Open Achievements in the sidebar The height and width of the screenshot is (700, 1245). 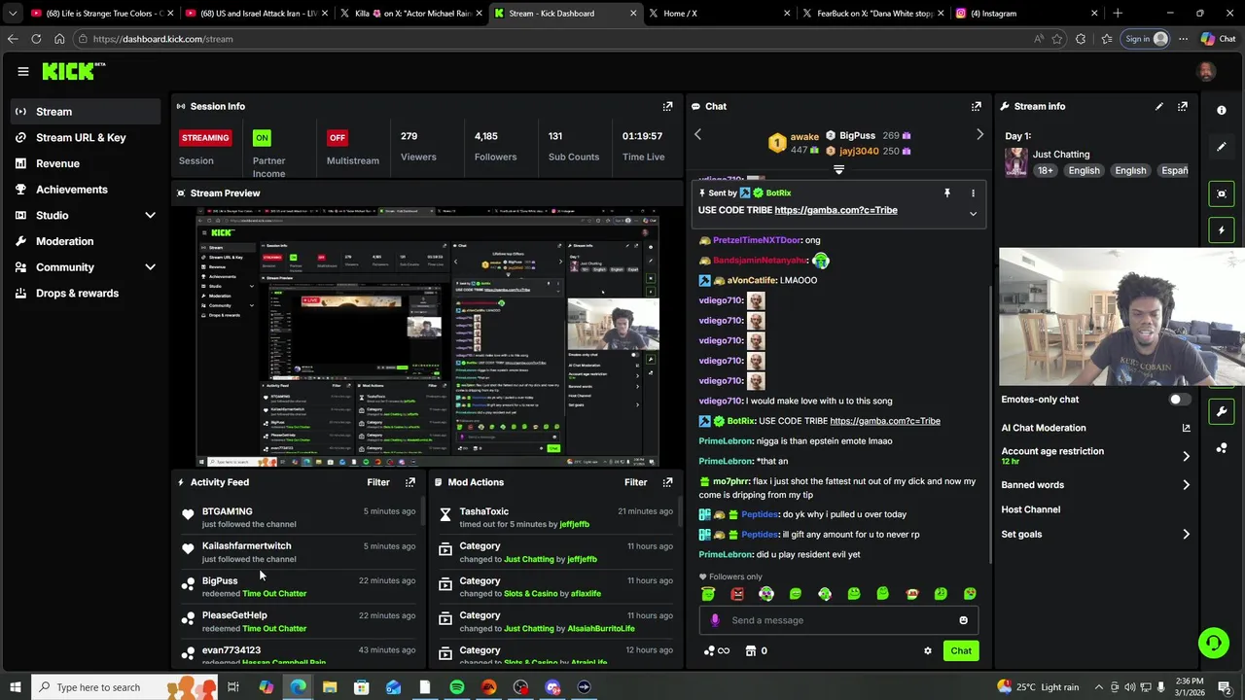(86, 190)
